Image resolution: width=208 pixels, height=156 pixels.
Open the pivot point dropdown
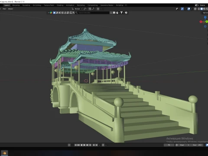point(85,9)
